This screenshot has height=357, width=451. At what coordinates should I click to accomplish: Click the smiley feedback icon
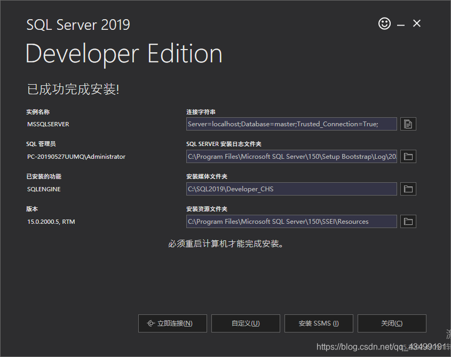click(x=384, y=23)
